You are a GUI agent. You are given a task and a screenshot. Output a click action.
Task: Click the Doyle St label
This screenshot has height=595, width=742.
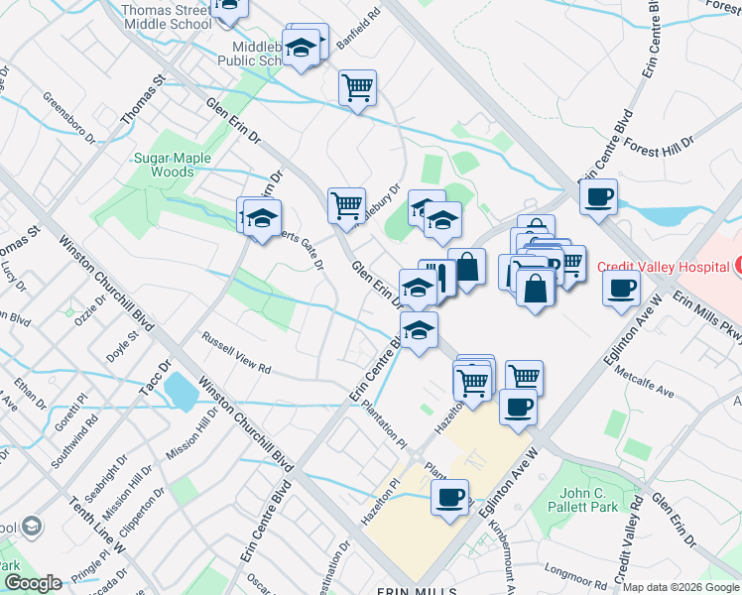pyautogui.click(x=123, y=347)
